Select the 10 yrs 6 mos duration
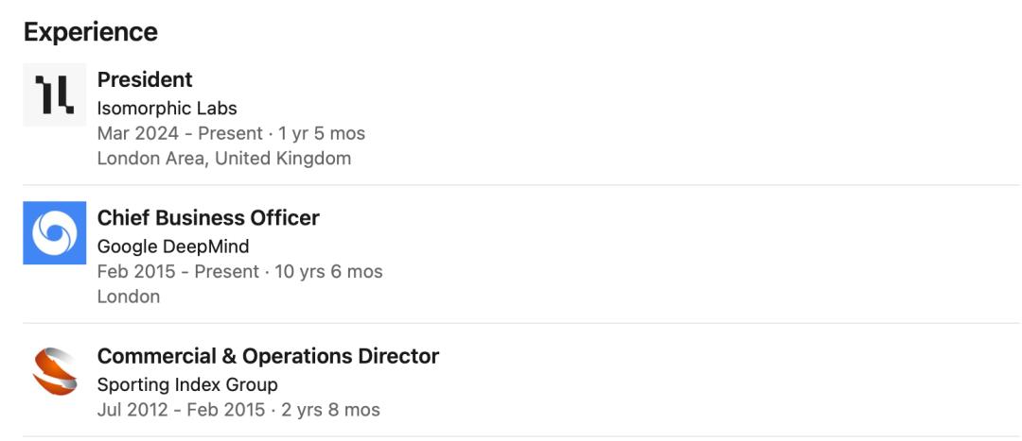 tap(329, 271)
